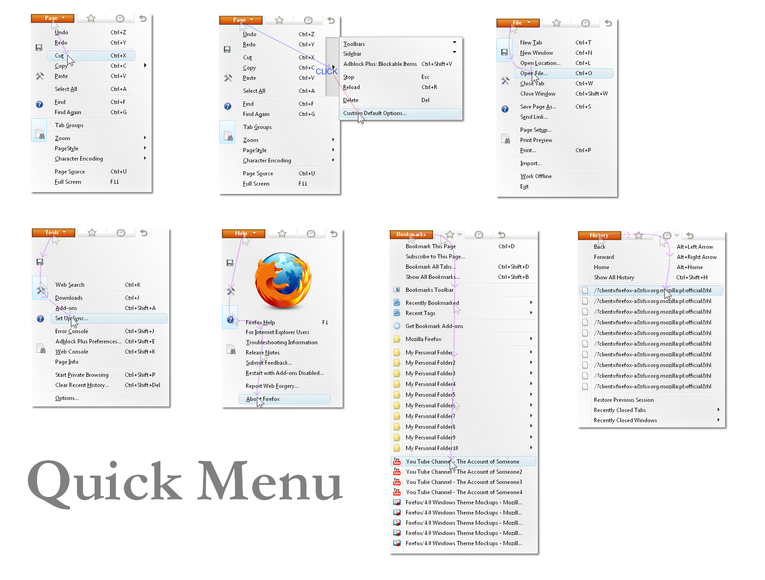Click Restore Previous Session
The width and height of the screenshot is (765, 580).
(x=624, y=400)
